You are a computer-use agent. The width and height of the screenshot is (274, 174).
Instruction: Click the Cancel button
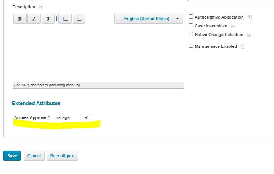click(x=34, y=156)
